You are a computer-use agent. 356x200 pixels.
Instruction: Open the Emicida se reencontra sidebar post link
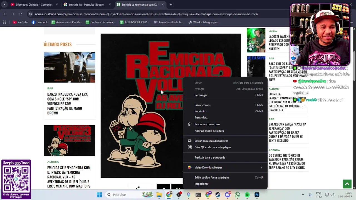coord(69,177)
